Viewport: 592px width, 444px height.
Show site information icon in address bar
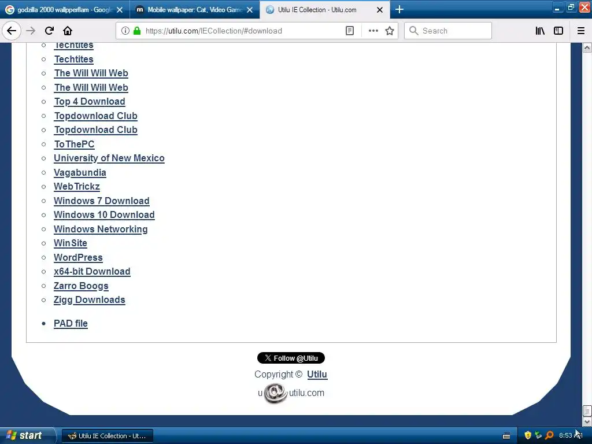[x=125, y=31]
